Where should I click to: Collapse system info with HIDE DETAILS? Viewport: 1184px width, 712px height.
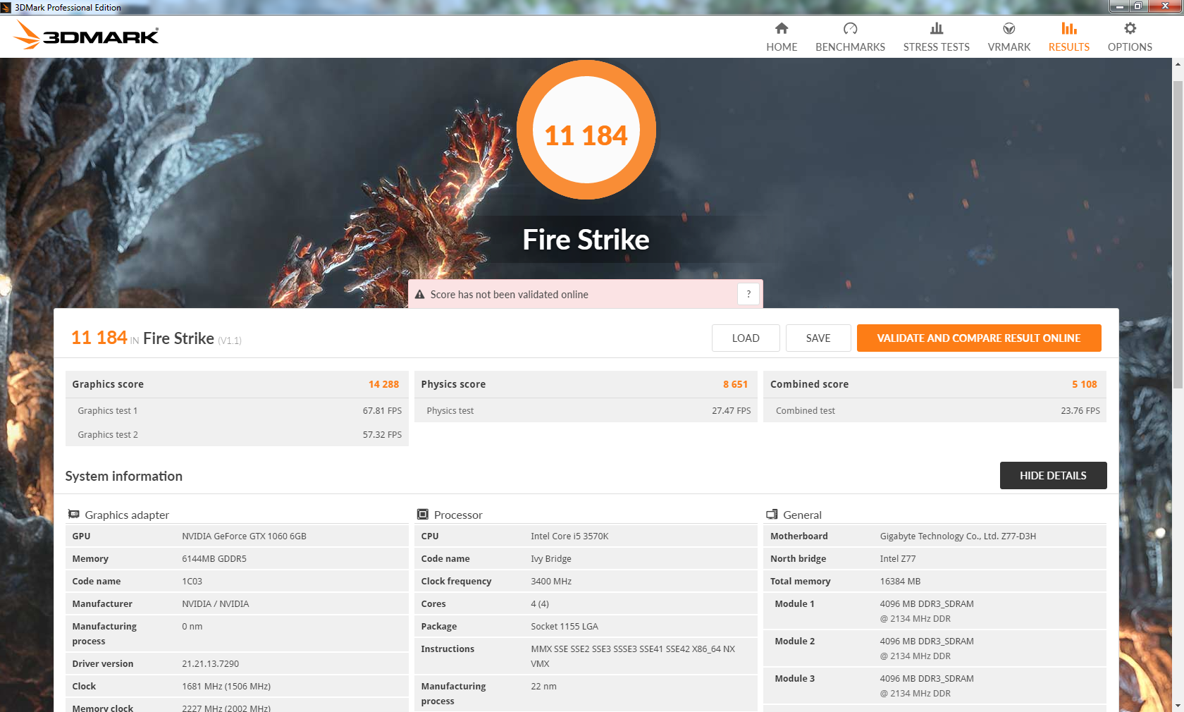pos(1053,475)
